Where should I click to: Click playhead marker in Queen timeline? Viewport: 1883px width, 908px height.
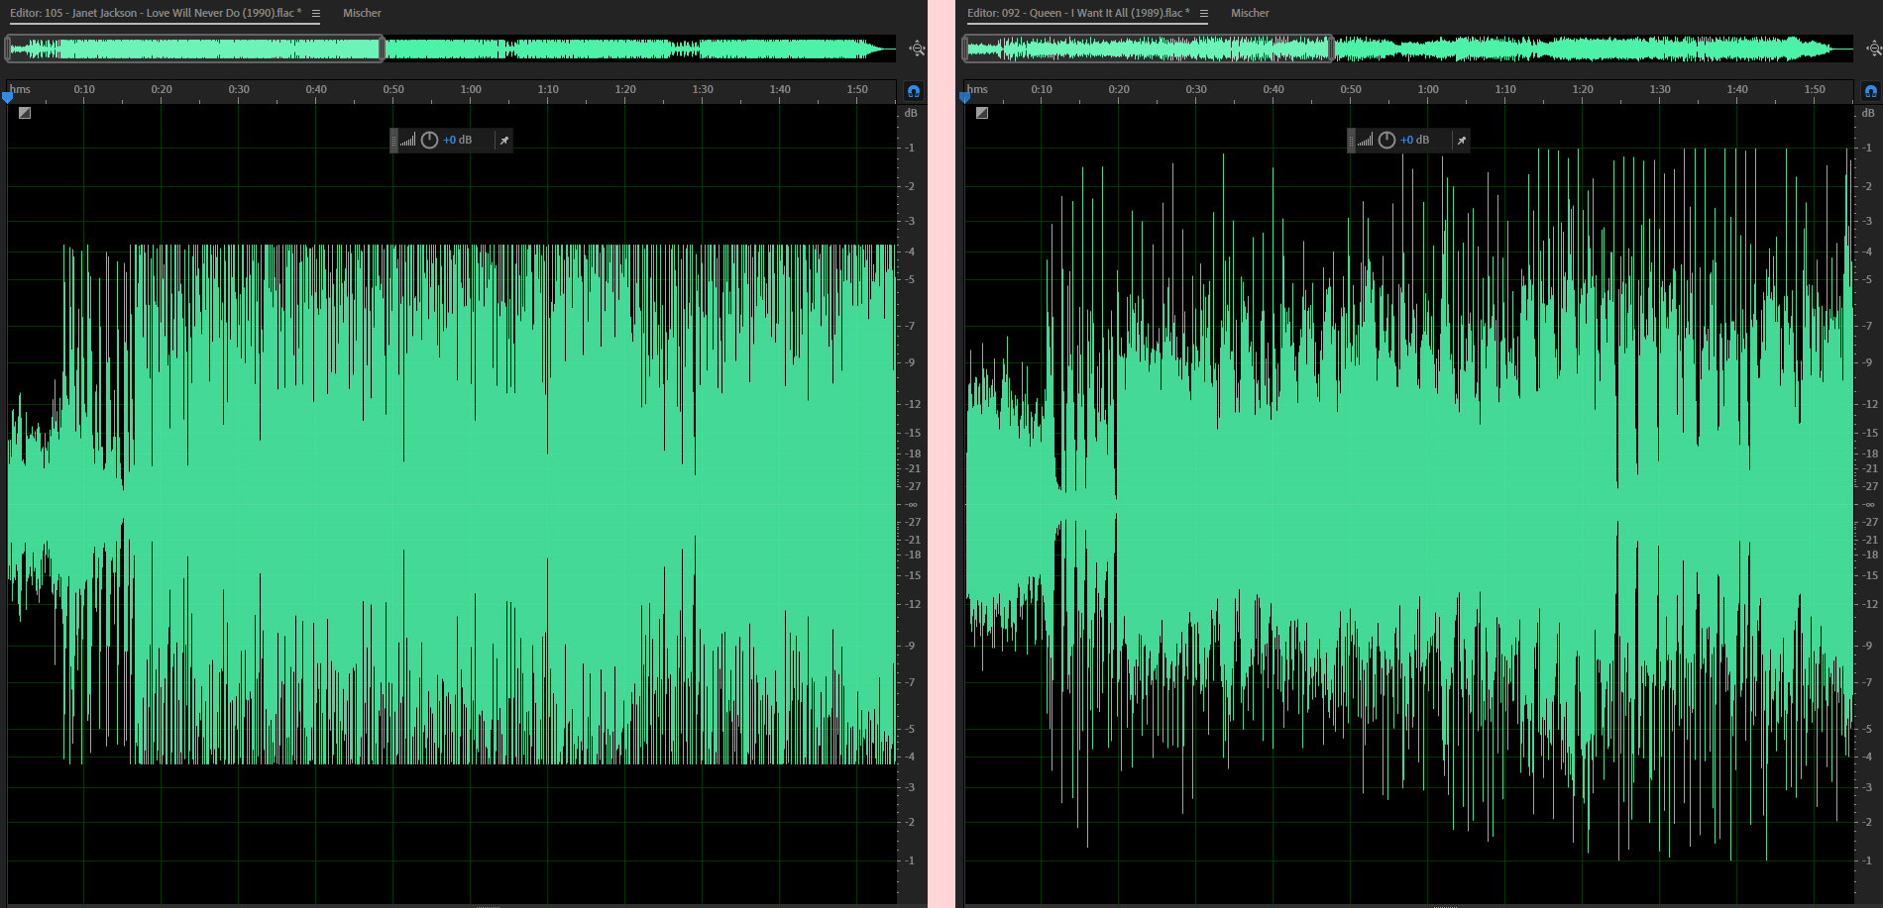pyautogui.click(x=964, y=97)
